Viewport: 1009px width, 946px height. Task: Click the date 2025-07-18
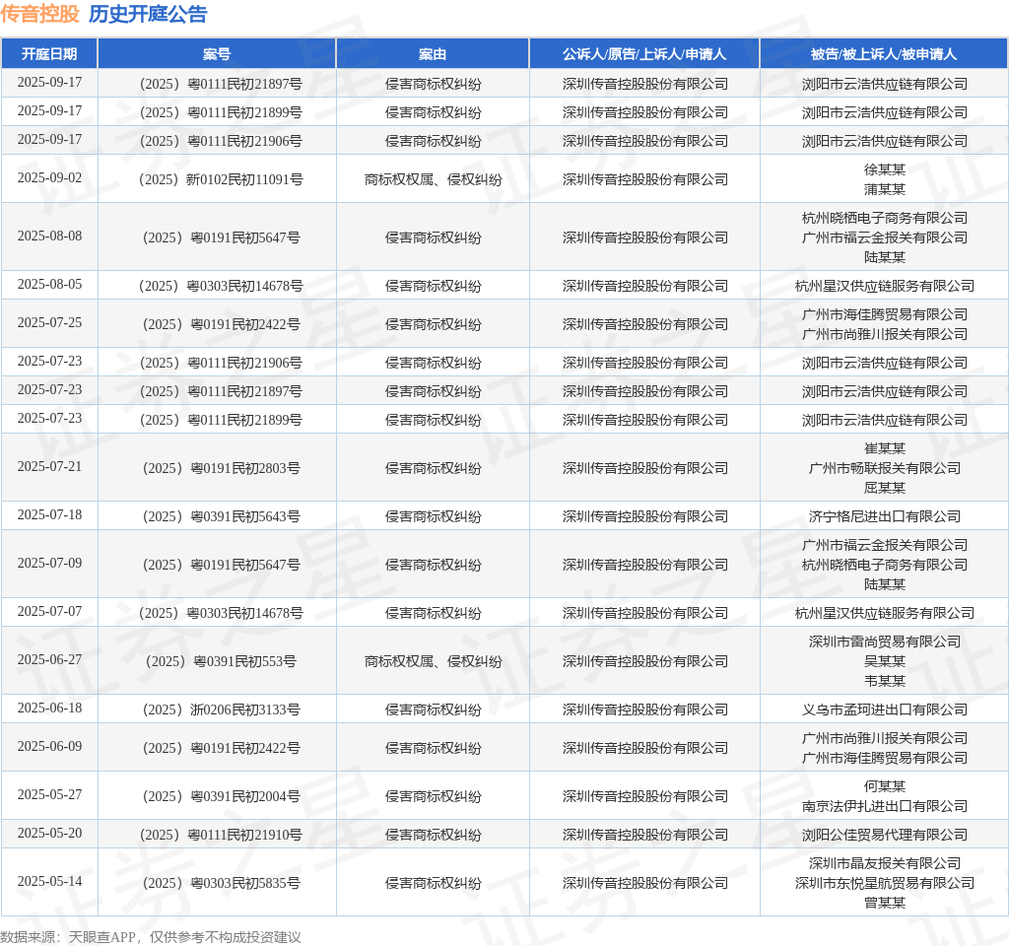pos(49,514)
